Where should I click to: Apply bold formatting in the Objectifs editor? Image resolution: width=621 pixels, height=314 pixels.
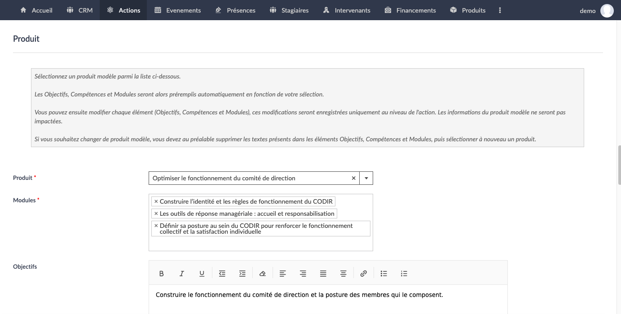tap(162, 273)
